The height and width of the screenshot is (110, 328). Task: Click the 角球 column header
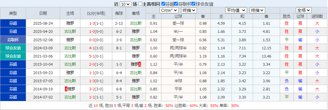tap(119, 14)
